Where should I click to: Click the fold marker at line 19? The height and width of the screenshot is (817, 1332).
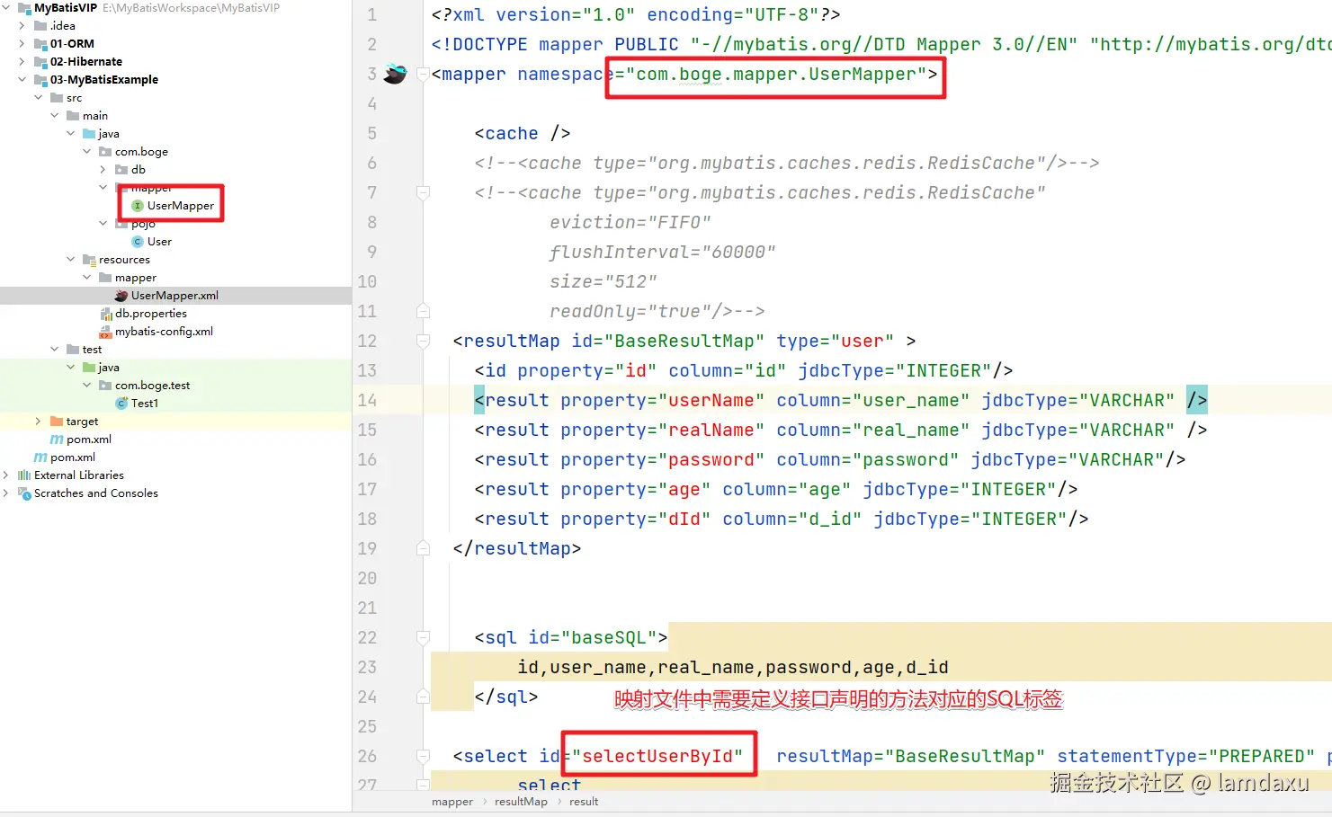coord(423,548)
